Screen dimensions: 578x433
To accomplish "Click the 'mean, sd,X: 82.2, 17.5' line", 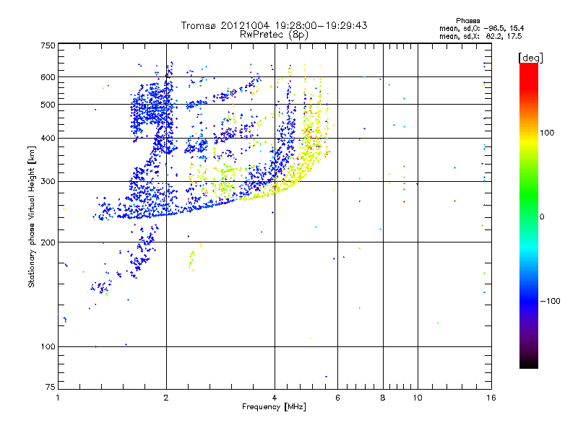I will pyautogui.click(x=480, y=36).
